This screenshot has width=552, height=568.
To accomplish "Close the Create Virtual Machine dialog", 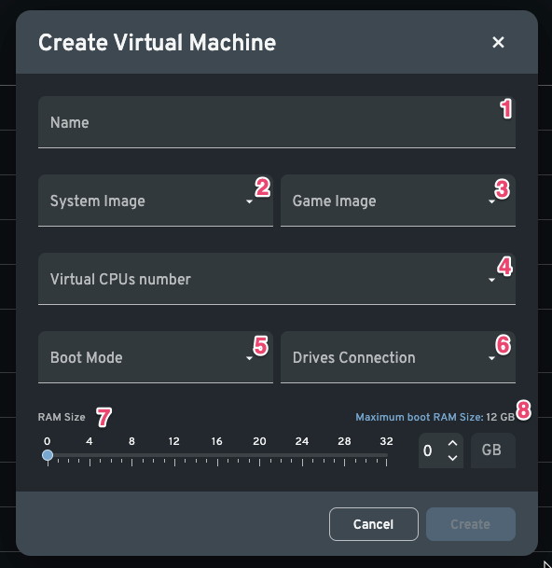I will coord(498,42).
